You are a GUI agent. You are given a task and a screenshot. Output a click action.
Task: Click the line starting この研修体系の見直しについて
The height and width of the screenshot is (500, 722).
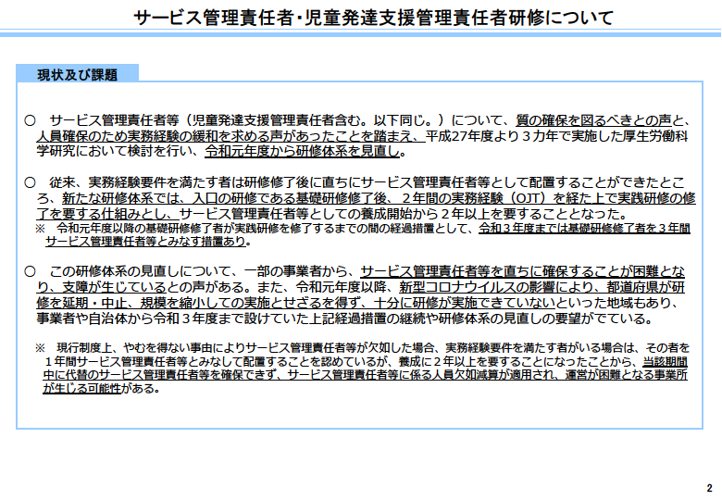click(367, 271)
